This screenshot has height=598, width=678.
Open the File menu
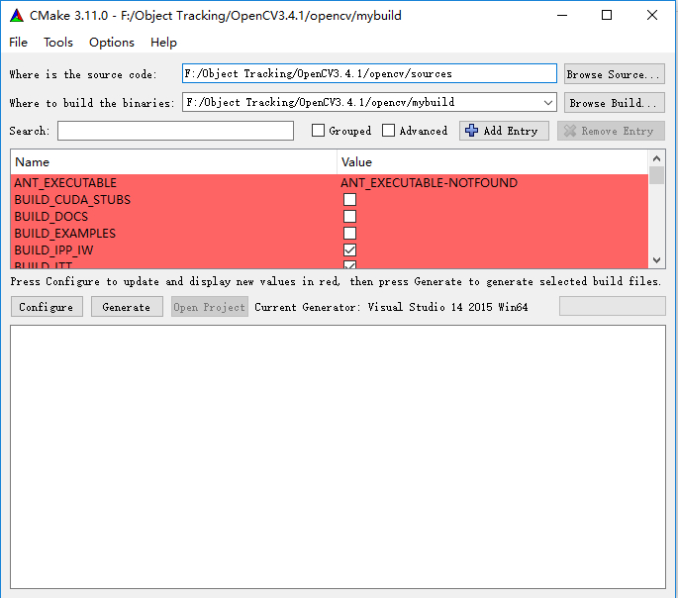[18, 43]
